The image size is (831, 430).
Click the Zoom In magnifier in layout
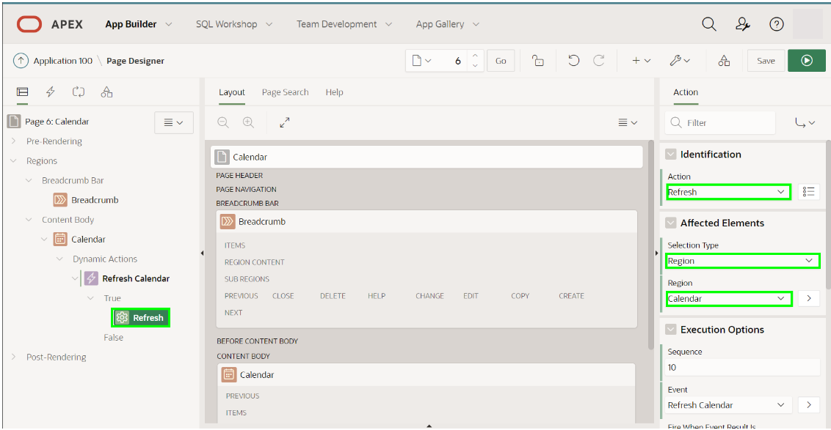[x=248, y=122]
